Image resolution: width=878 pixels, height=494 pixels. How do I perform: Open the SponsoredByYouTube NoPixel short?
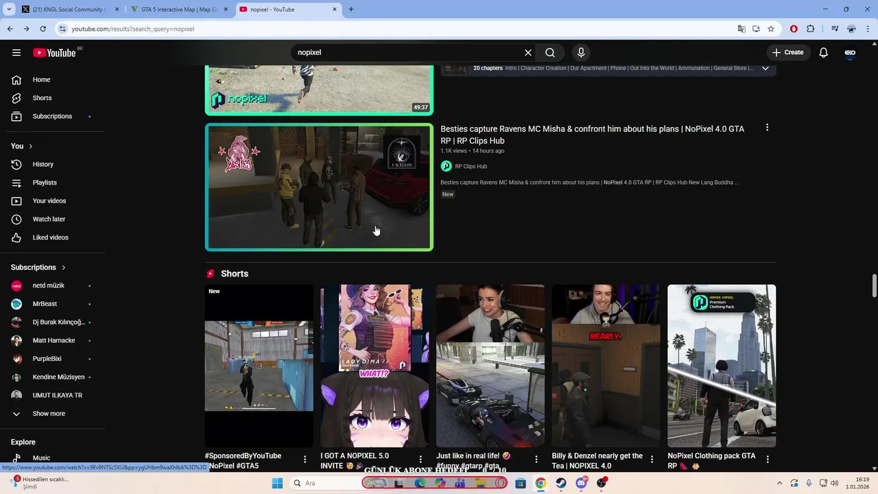(259, 366)
